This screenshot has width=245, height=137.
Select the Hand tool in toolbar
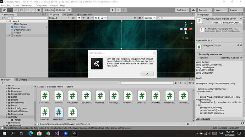[x=4, y=10]
